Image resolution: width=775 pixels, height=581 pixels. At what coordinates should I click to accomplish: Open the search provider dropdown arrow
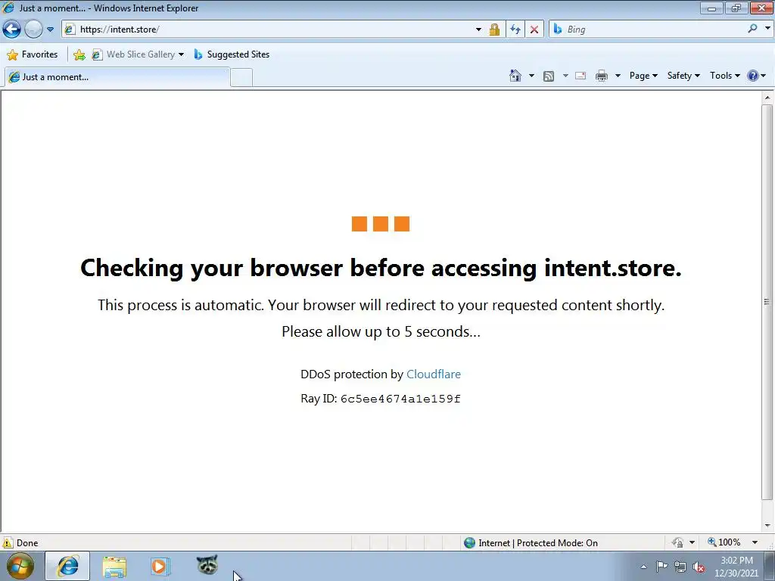pos(767,29)
